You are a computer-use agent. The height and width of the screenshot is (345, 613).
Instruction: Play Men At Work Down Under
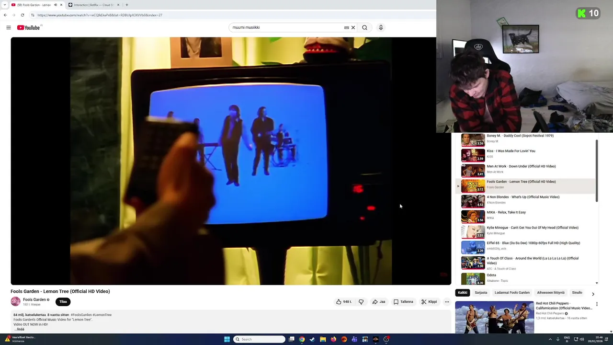click(524, 170)
